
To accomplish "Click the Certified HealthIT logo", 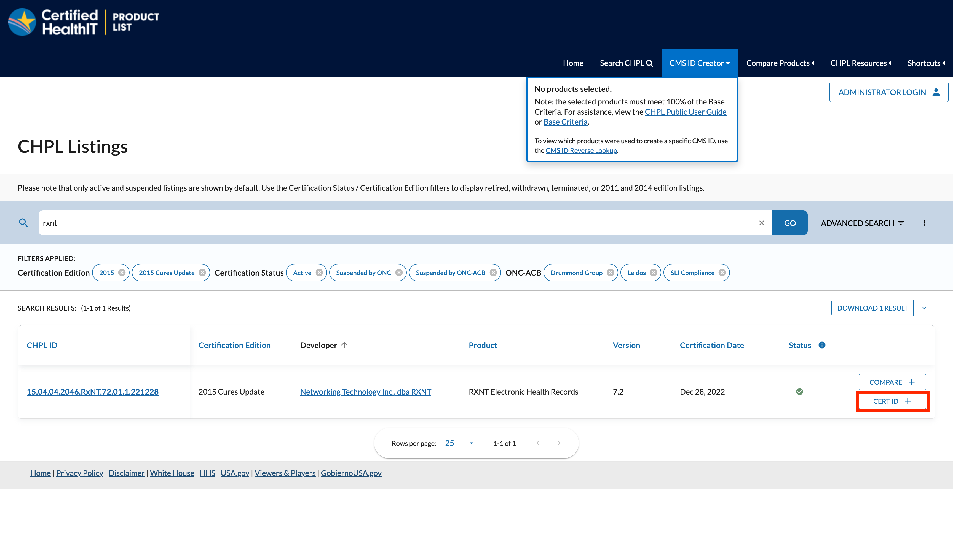I will (84, 22).
